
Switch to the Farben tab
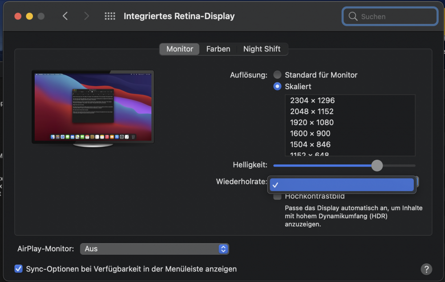coord(218,49)
